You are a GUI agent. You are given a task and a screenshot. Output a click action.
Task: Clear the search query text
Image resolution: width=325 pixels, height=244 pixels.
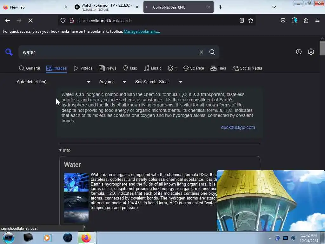tap(201, 52)
